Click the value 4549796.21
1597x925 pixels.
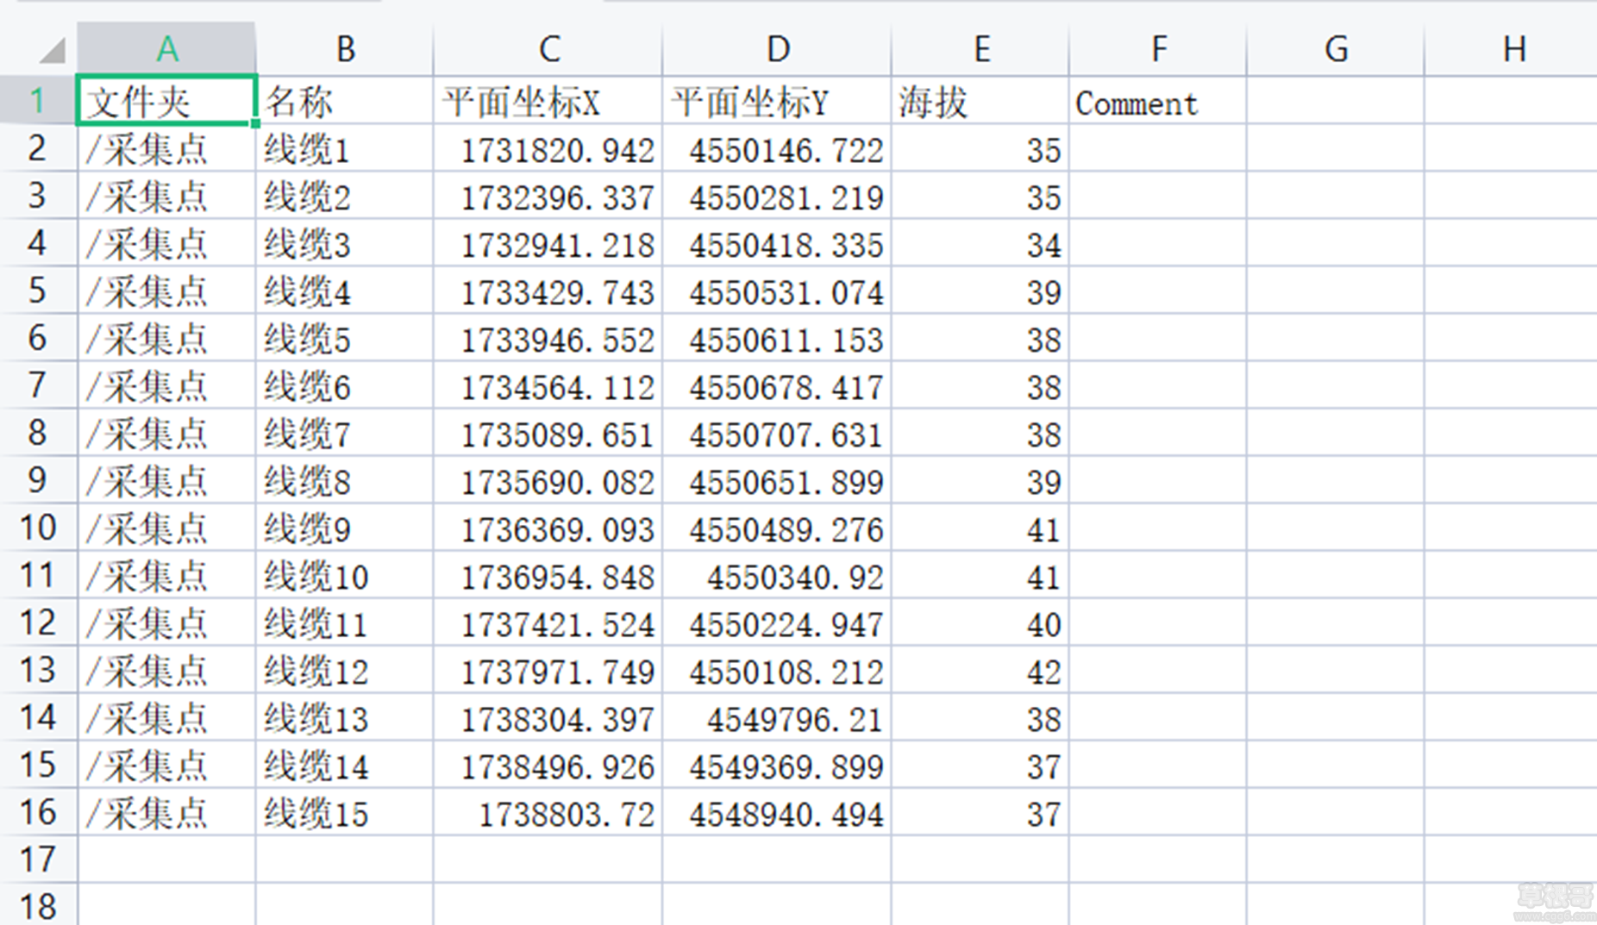(795, 720)
